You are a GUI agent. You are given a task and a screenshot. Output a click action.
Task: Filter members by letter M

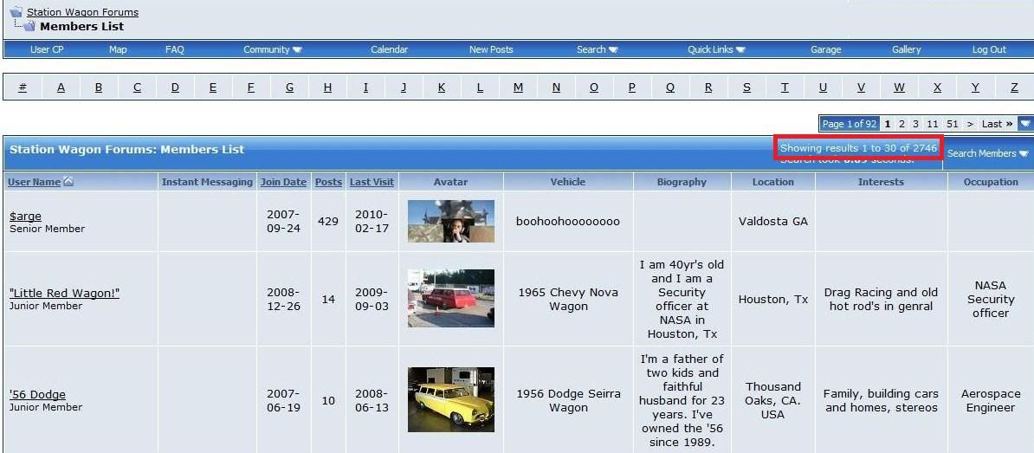coord(518,87)
